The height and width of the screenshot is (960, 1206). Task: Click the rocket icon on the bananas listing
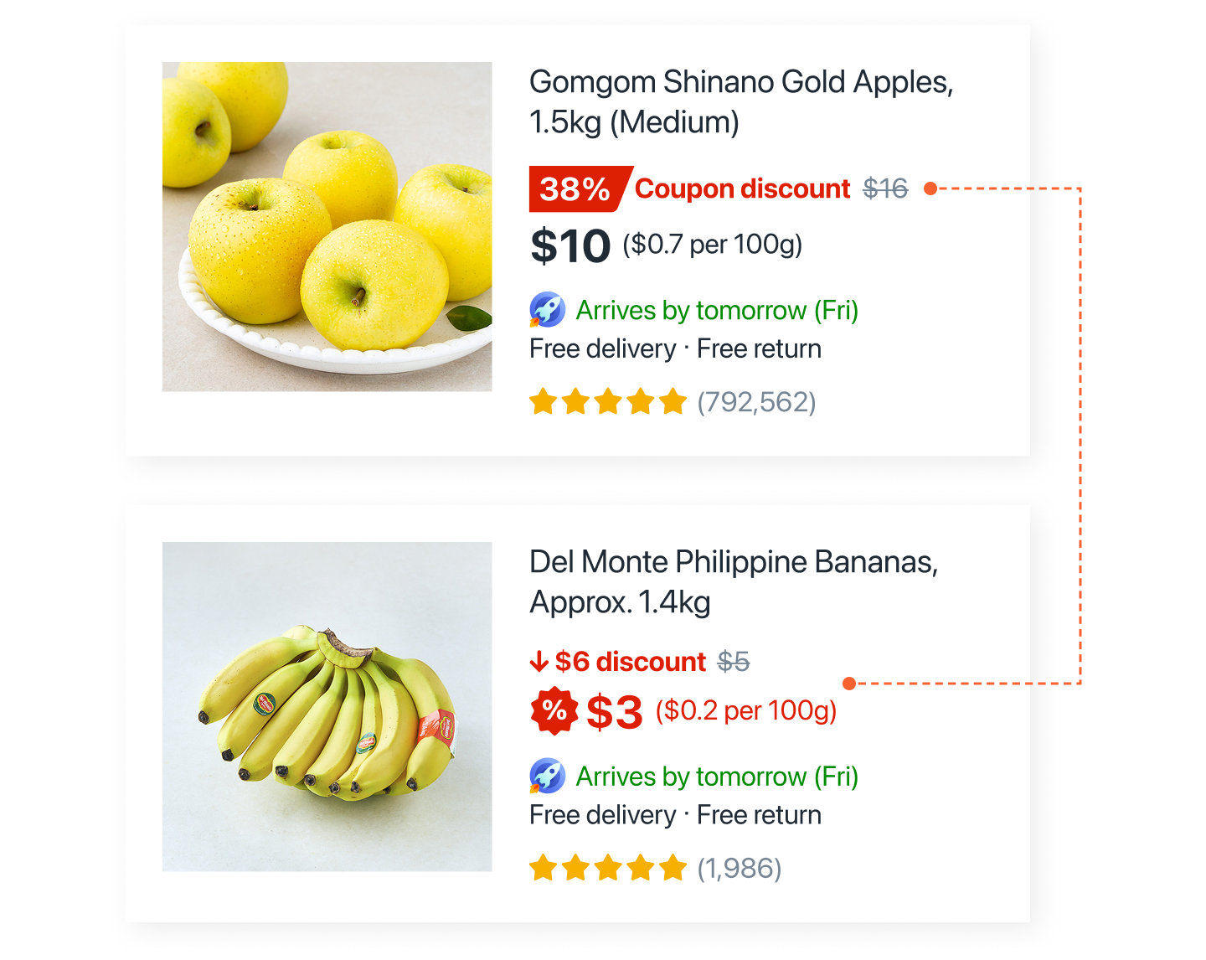click(547, 777)
